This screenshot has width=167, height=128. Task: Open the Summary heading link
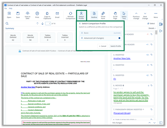[10, 28]
